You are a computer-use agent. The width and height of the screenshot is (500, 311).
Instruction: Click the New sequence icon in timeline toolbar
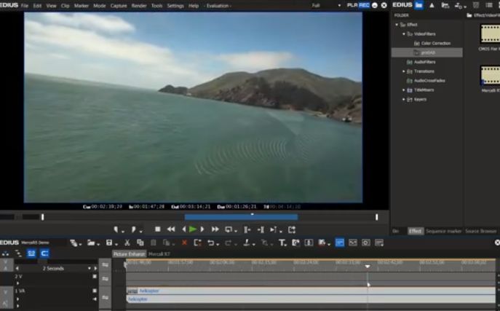(x=74, y=243)
